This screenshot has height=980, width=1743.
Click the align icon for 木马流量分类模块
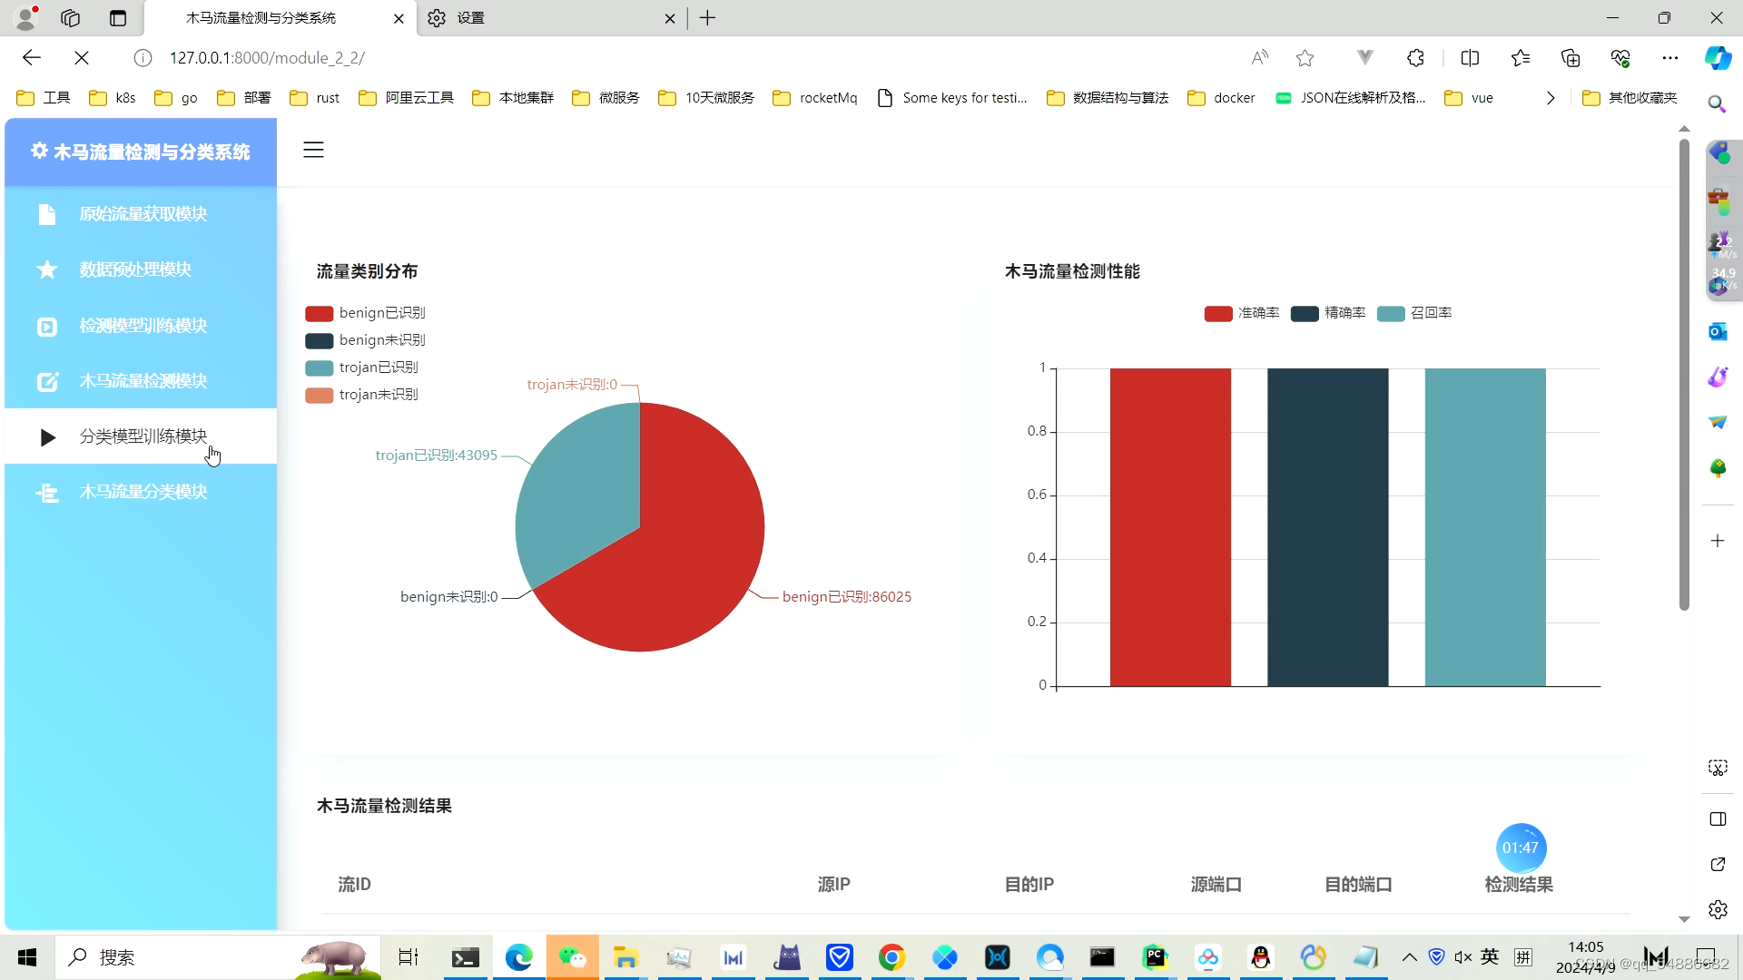coord(47,493)
